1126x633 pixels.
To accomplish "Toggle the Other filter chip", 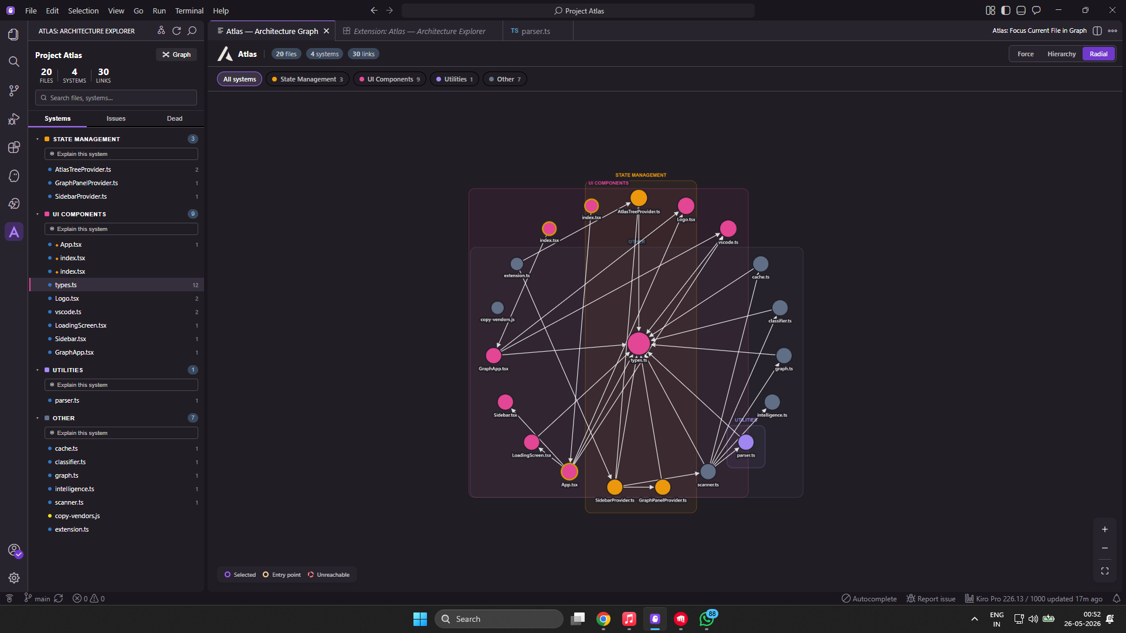I will 504,79.
